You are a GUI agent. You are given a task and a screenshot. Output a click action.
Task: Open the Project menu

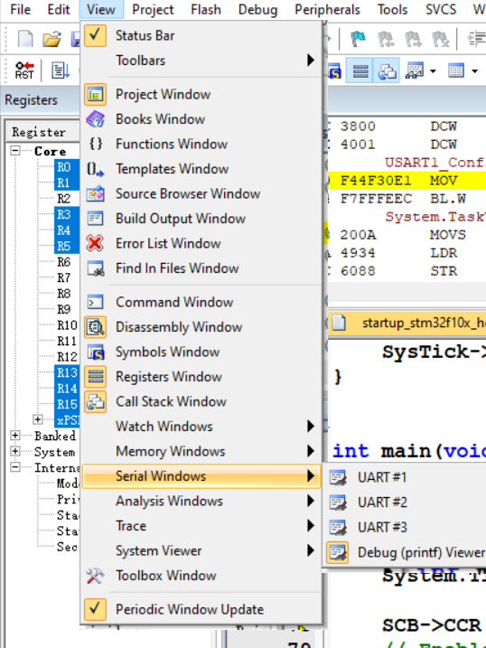tap(153, 9)
